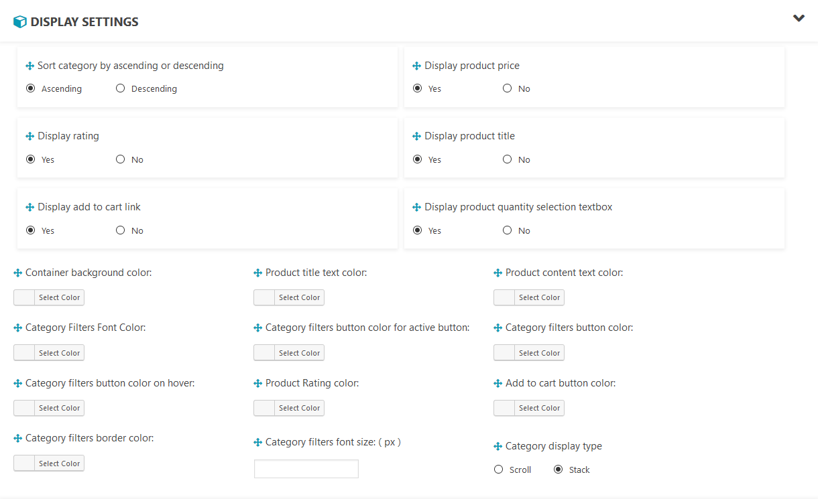The height and width of the screenshot is (499, 818).
Task: Set Display product title to No
Action: point(508,159)
